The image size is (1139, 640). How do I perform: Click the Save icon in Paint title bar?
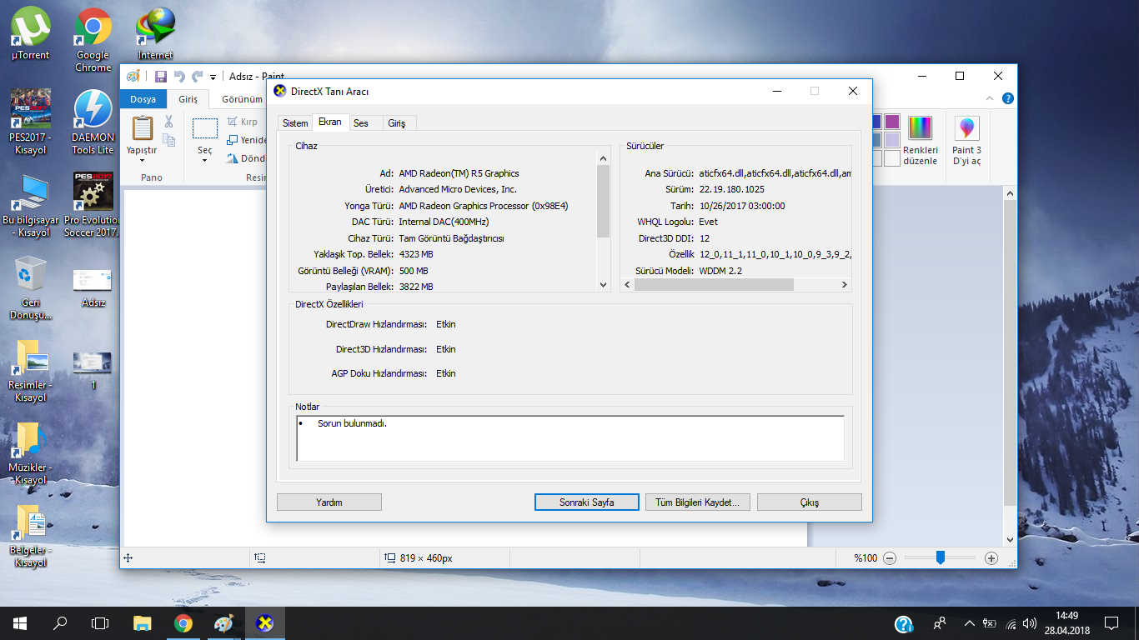161,77
